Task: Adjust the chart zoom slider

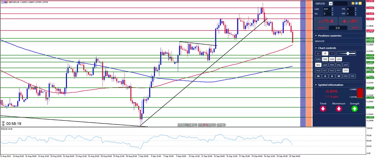Action: point(347,53)
